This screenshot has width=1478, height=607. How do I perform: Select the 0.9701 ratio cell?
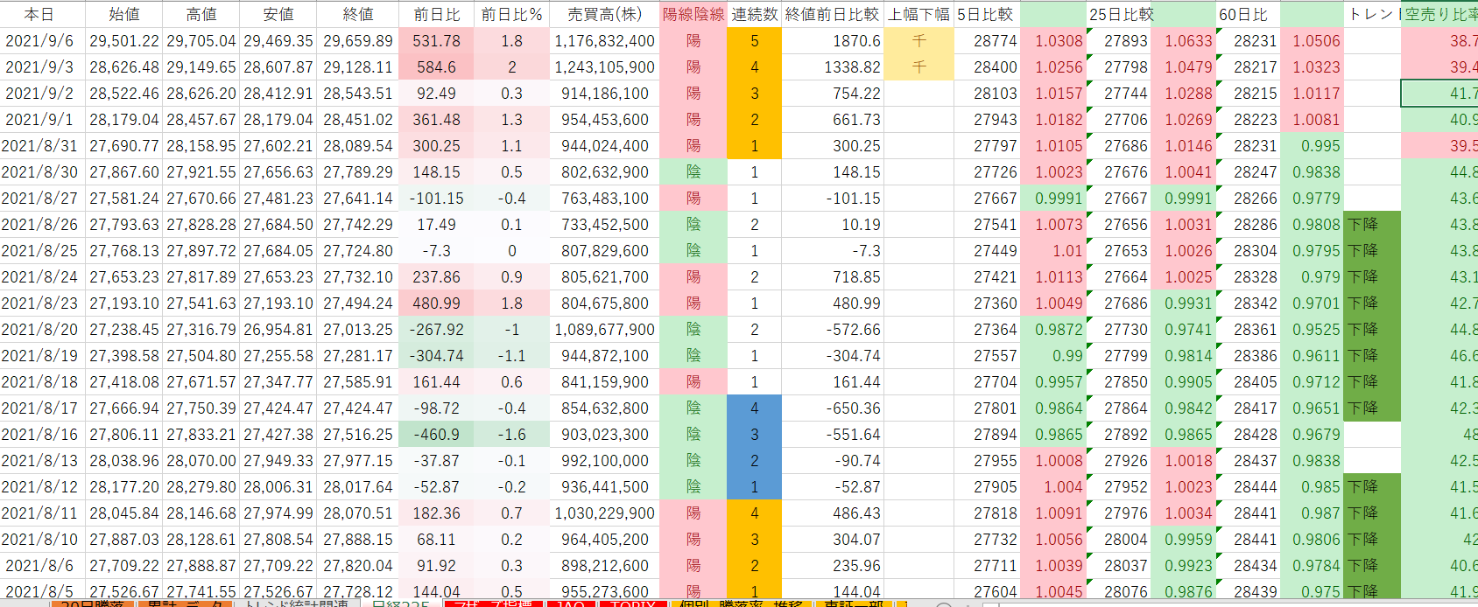click(x=1312, y=303)
